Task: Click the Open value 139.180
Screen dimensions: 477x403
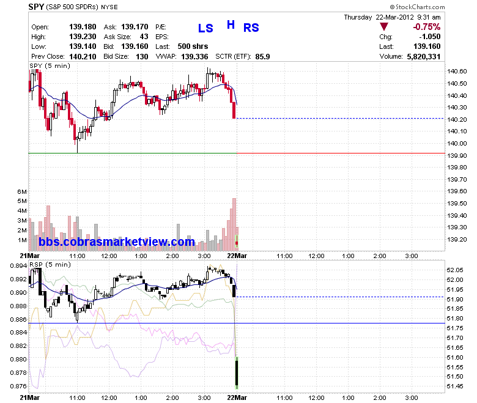Action: 83,27
